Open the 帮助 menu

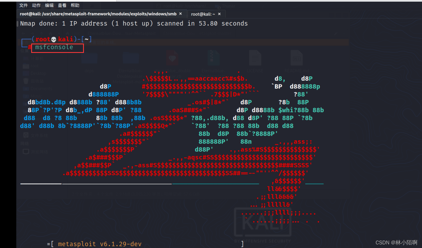[x=75, y=5]
